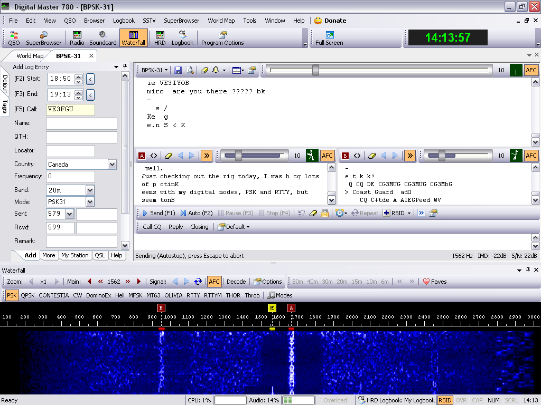Click the Call input field
The height and width of the screenshot is (405, 541).
[x=70, y=110]
